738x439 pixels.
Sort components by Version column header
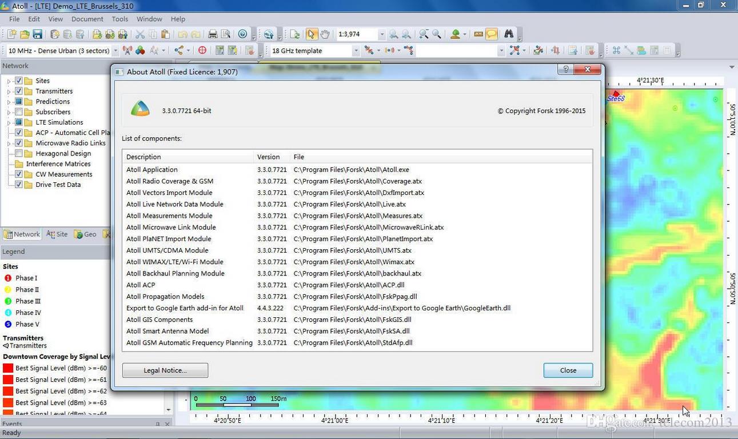(272, 157)
